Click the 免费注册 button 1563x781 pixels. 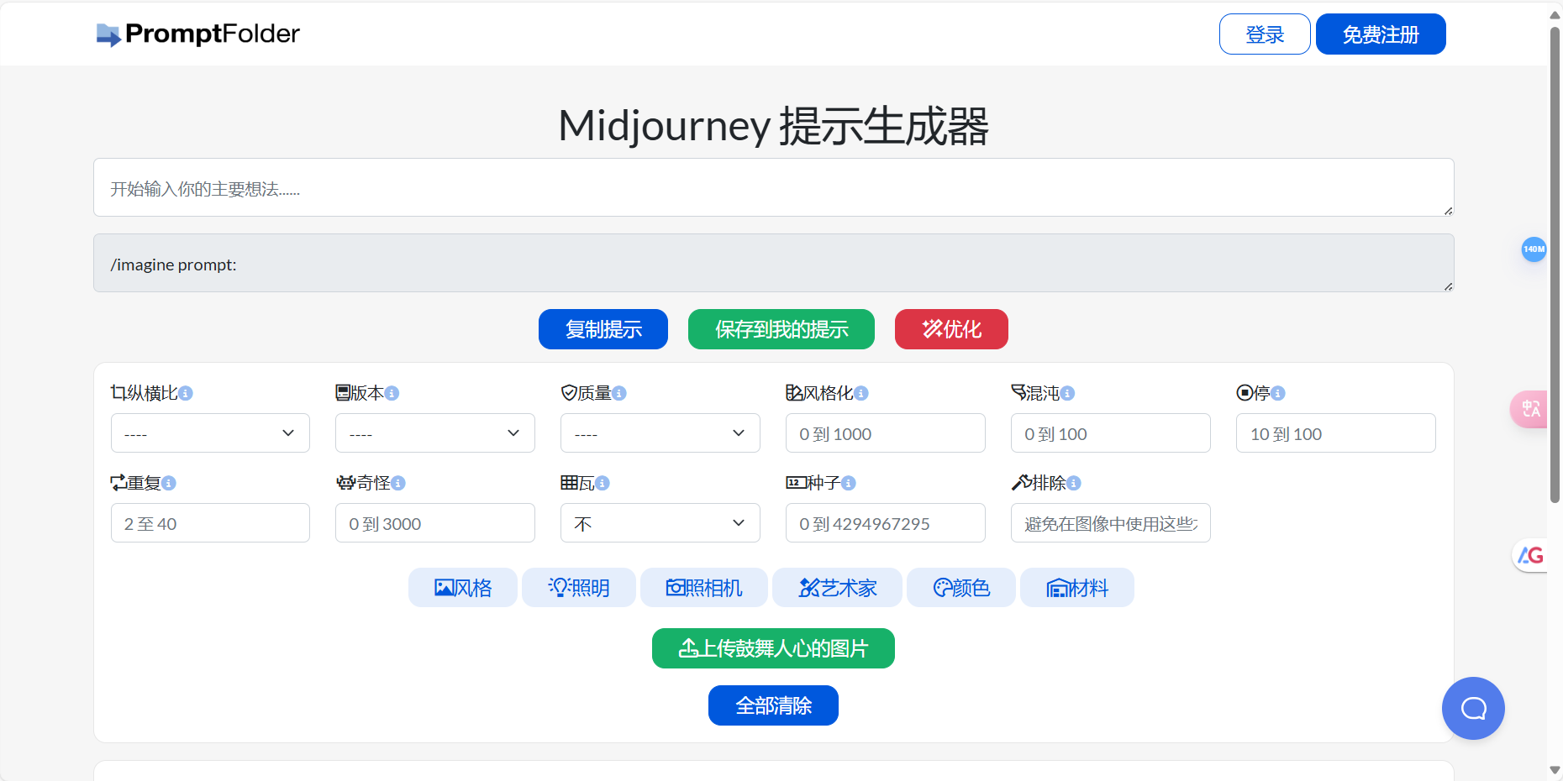pyautogui.click(x=1380, y=34)
